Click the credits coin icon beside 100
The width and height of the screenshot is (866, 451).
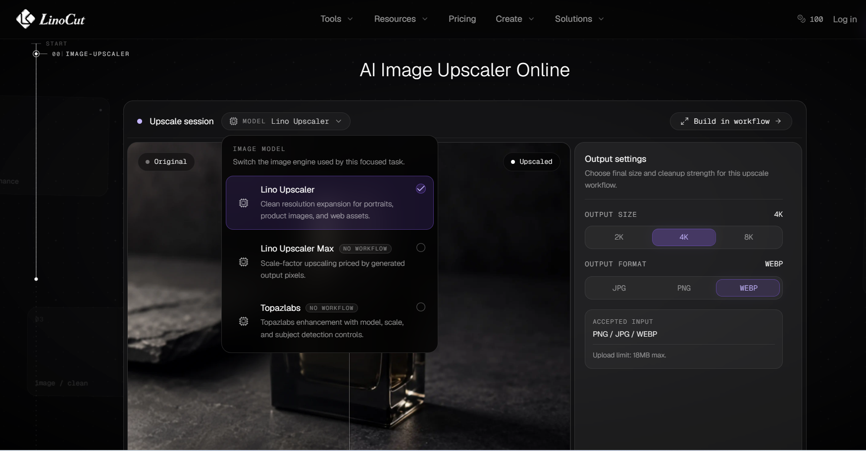pyautogui.click(x=801, y=19)
